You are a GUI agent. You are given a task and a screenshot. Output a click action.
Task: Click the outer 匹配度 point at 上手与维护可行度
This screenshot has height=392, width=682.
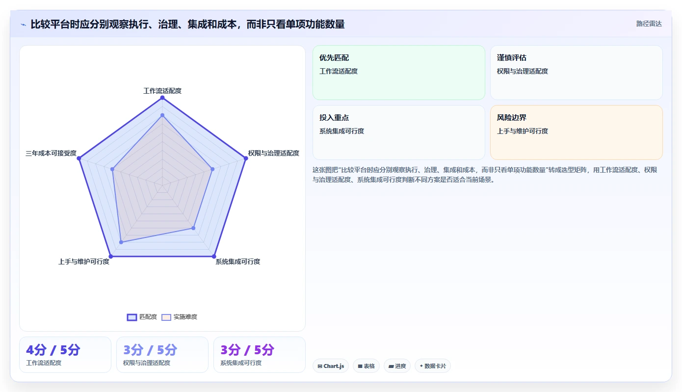[111, 256]
